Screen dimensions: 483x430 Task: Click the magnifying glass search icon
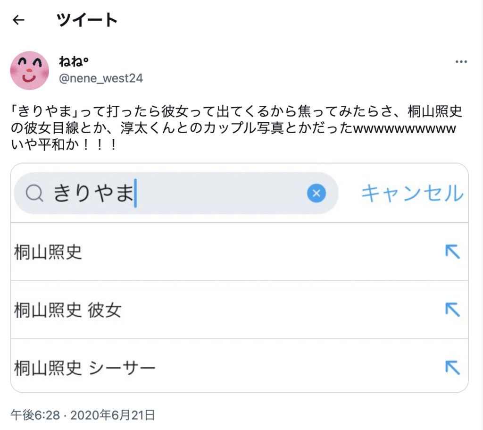(x=34, y=194)
